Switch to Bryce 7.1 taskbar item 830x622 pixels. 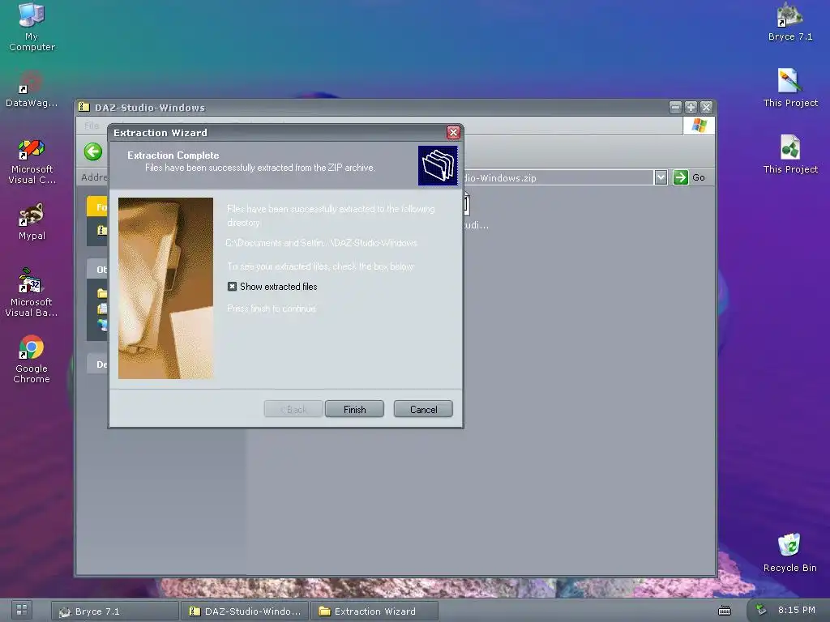115,611
